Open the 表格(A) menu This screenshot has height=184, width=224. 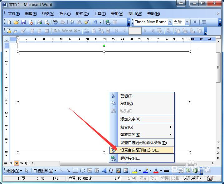pyautogui.click(x=117, y=14)
